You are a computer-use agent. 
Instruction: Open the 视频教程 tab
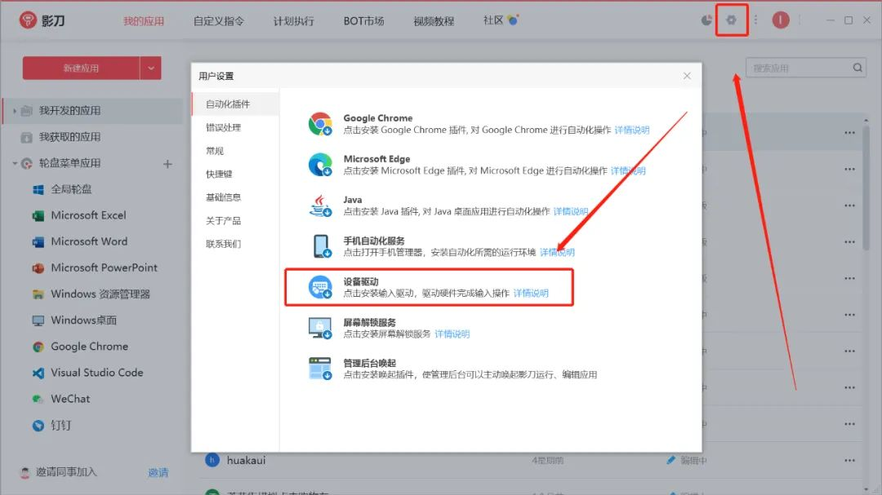433,21
